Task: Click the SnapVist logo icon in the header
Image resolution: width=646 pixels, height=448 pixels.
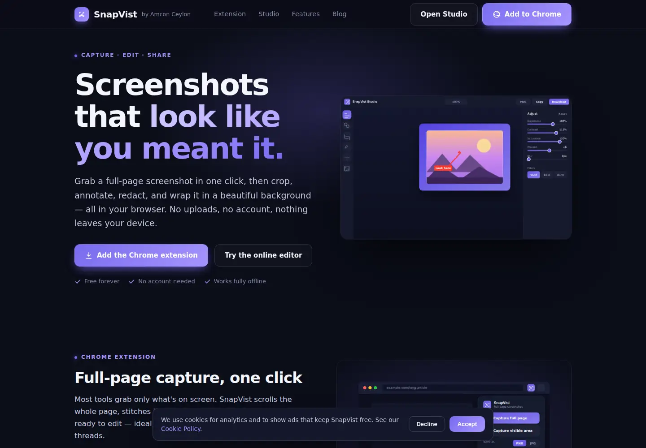Action: tap(82, 14)
